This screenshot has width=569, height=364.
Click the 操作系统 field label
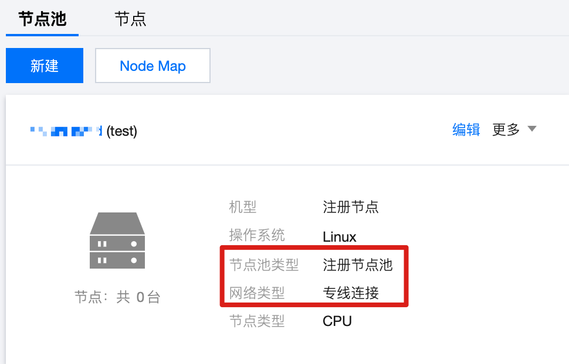257,235
